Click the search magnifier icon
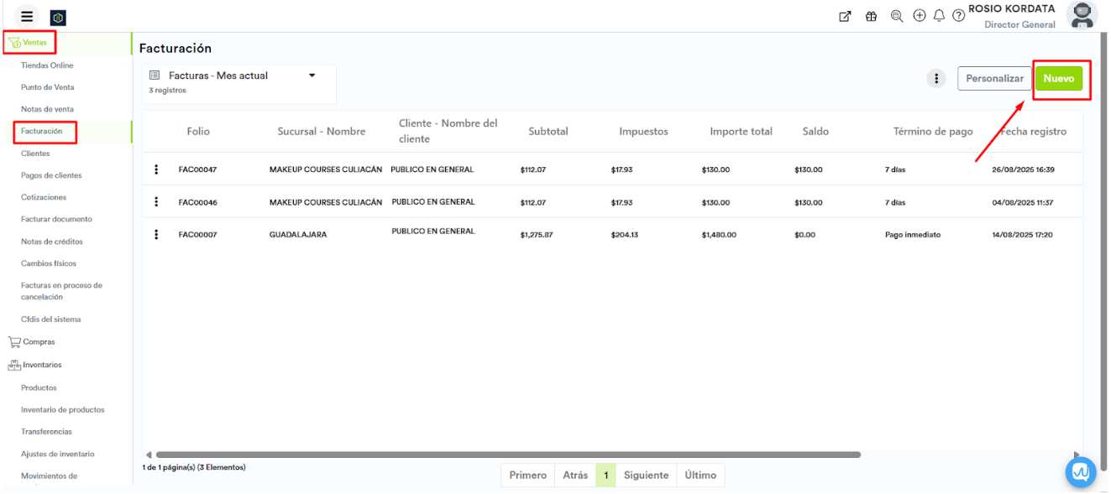 coord(896,16)
